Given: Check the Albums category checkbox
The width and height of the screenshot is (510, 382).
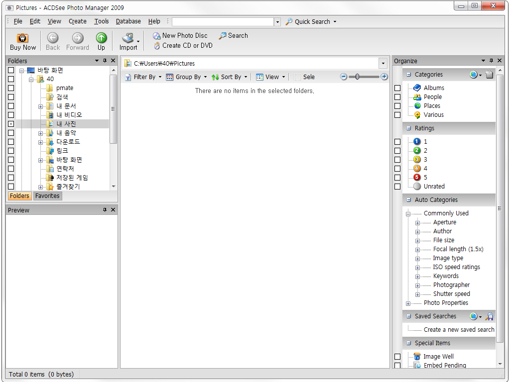Looking at the screenshot, I should pyautogui.click(x=397, y=88).
